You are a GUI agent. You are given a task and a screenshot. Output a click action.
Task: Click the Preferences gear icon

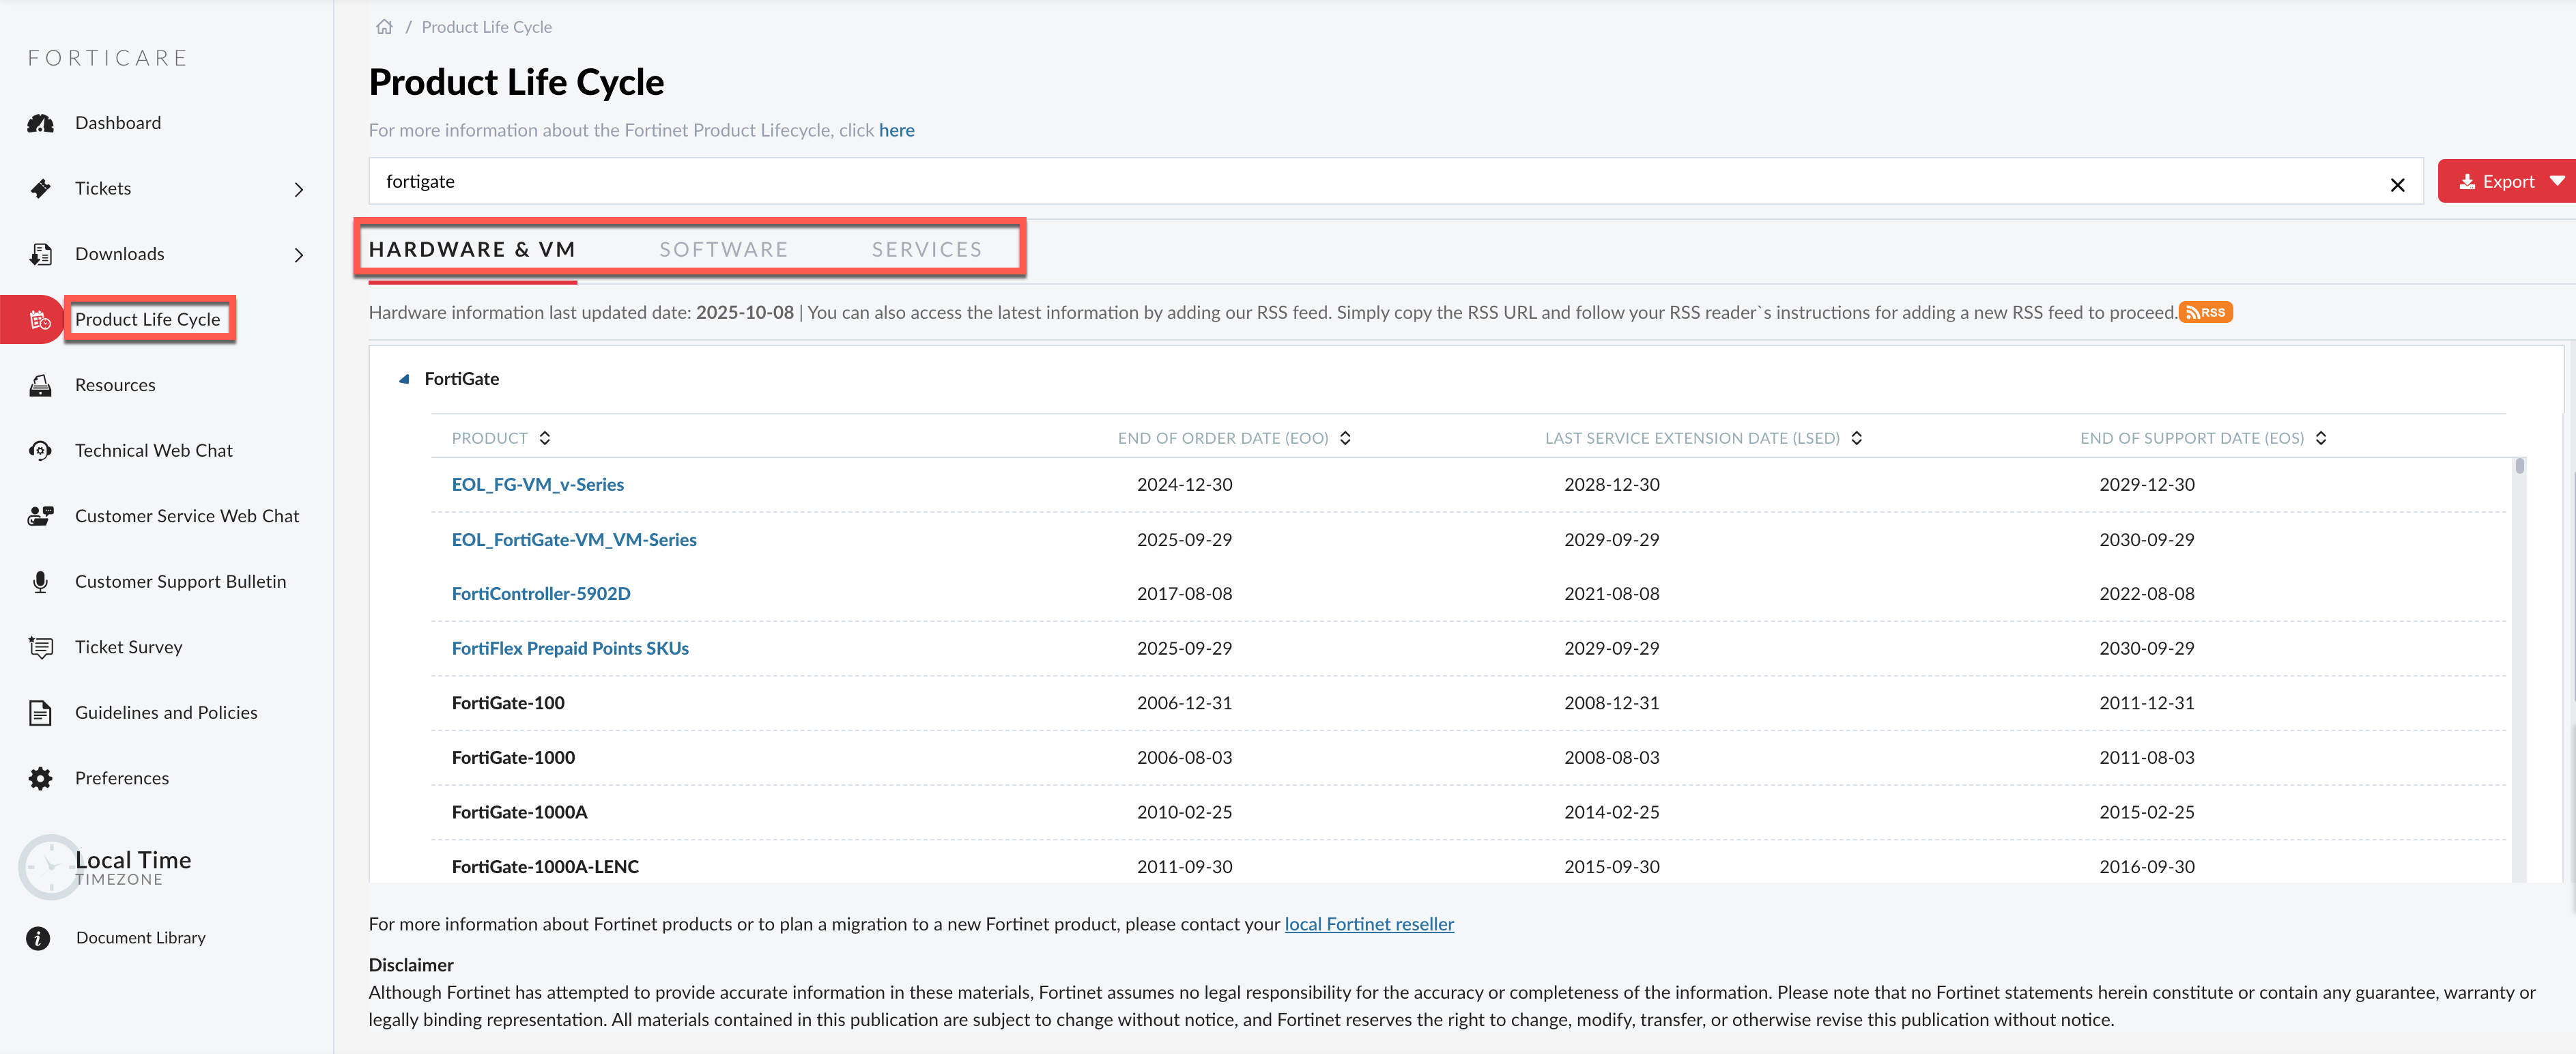[40, 778]
